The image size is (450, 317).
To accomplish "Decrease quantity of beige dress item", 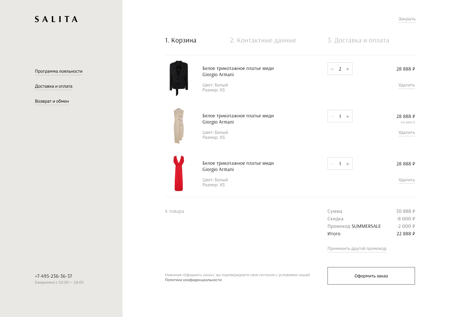I will pyautogui.click(x=332, y=116).
